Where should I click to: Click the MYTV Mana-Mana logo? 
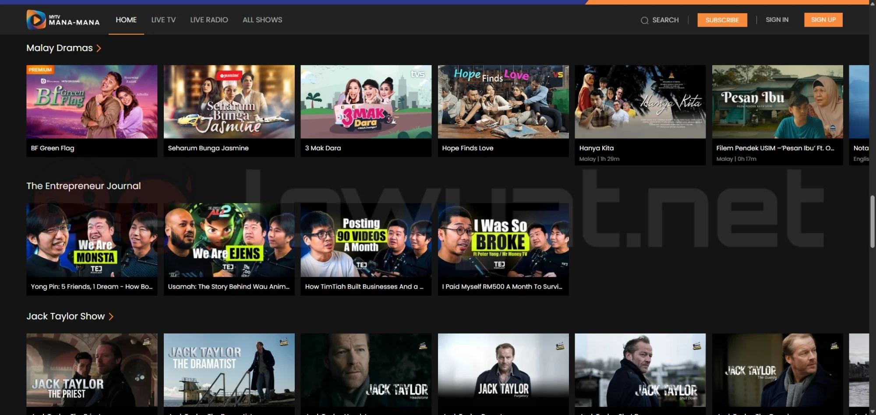63,20
